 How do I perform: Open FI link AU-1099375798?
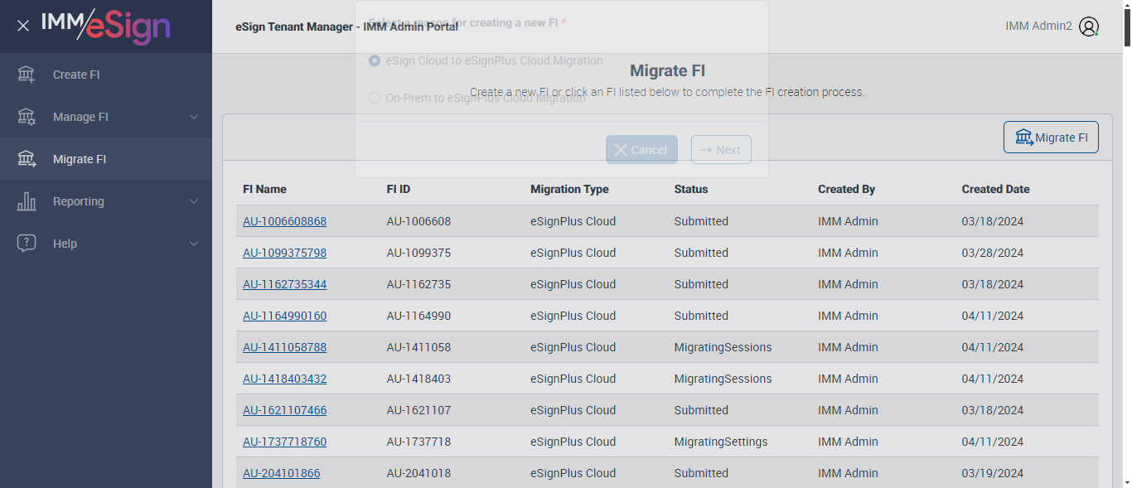(284, 253)
